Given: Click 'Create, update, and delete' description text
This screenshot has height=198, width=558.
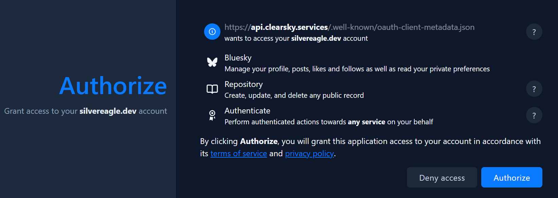Looking at the screenshot, I should 294,95.
